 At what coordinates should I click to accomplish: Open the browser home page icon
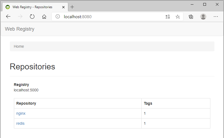coord(44,17)
